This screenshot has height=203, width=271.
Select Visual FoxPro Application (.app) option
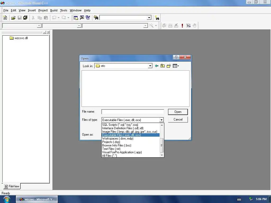(x=130, y=152)
